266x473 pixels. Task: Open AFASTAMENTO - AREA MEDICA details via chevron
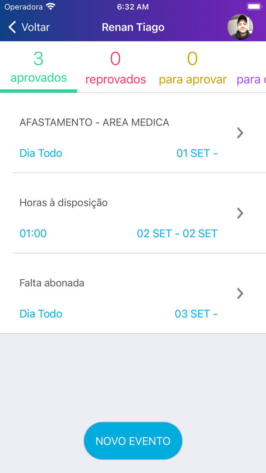[240, 133]
